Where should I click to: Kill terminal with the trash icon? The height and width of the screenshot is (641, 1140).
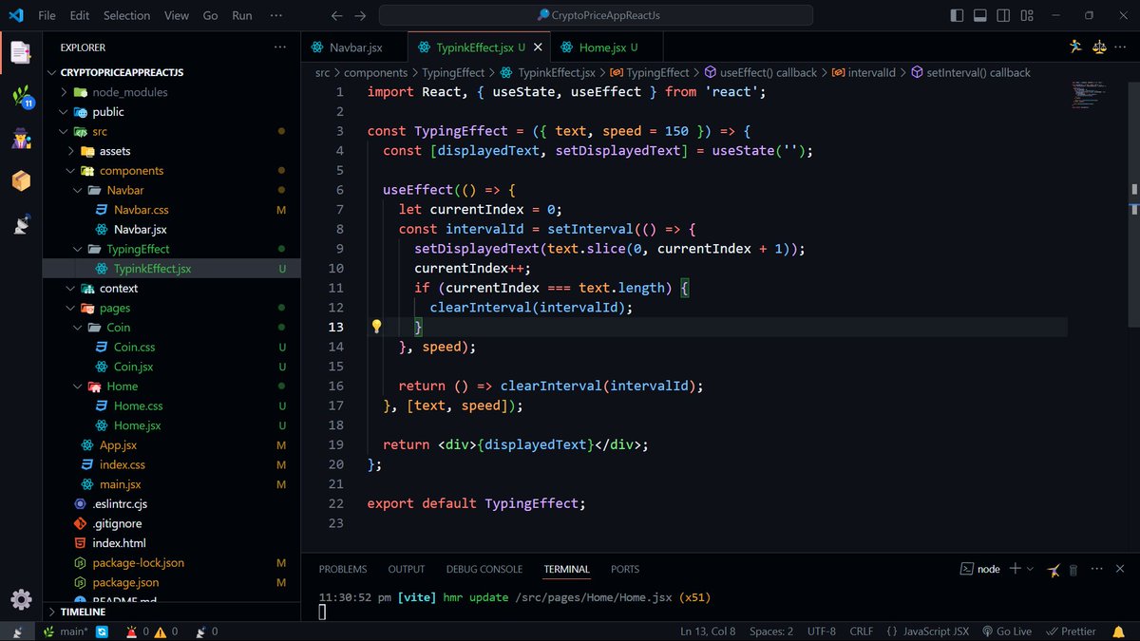tap(1073, 569)
